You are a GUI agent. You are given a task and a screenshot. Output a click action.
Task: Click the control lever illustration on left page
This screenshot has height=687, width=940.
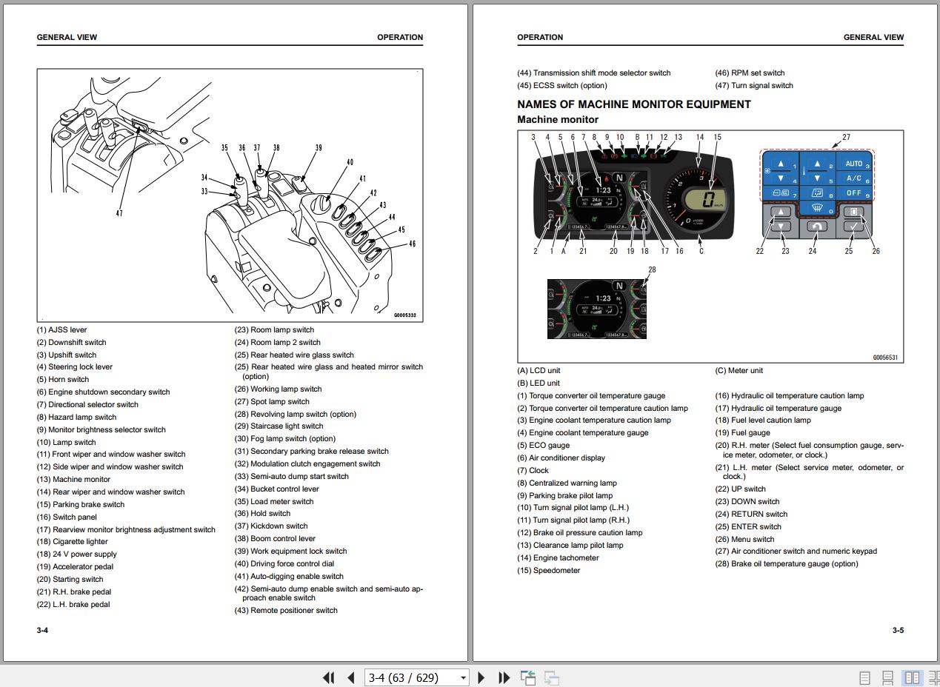click(x=230, y=195)
